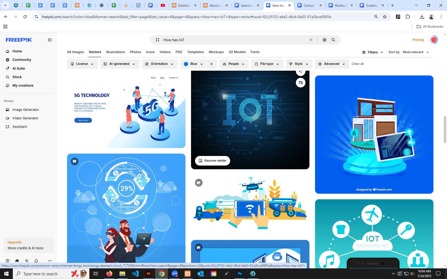This screenshot has width=447, height=279.
Task: Expand the People filter dropdown
Action: point(234,64)
